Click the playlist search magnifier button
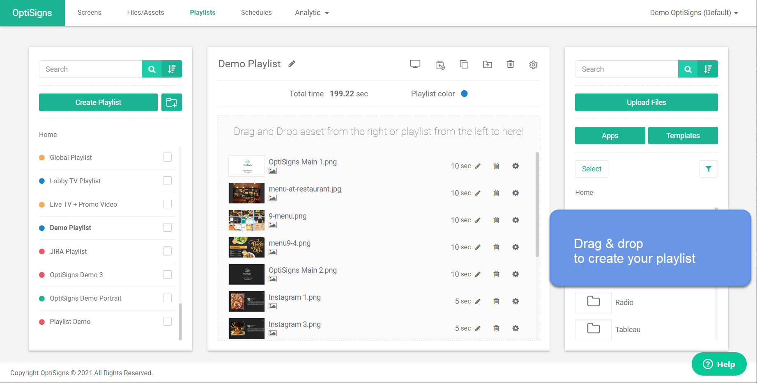757x383 pixels. 152,69
